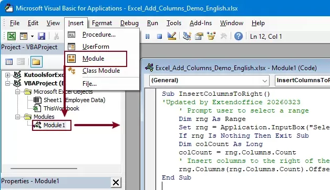Select the KutoolsforExcel project item
This screenshot has height=190, width=330.
point(44,75)
